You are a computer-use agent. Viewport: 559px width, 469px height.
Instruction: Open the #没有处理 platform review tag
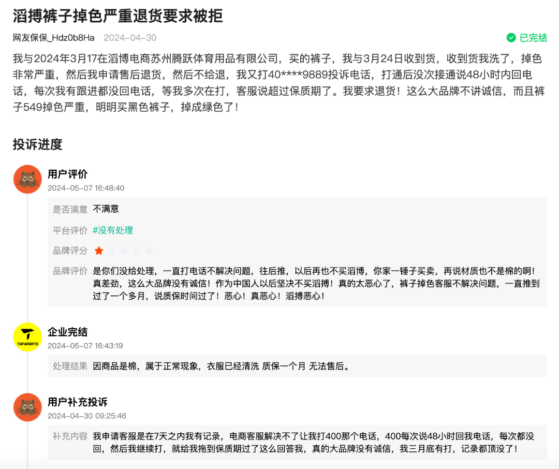pos(113,230)
